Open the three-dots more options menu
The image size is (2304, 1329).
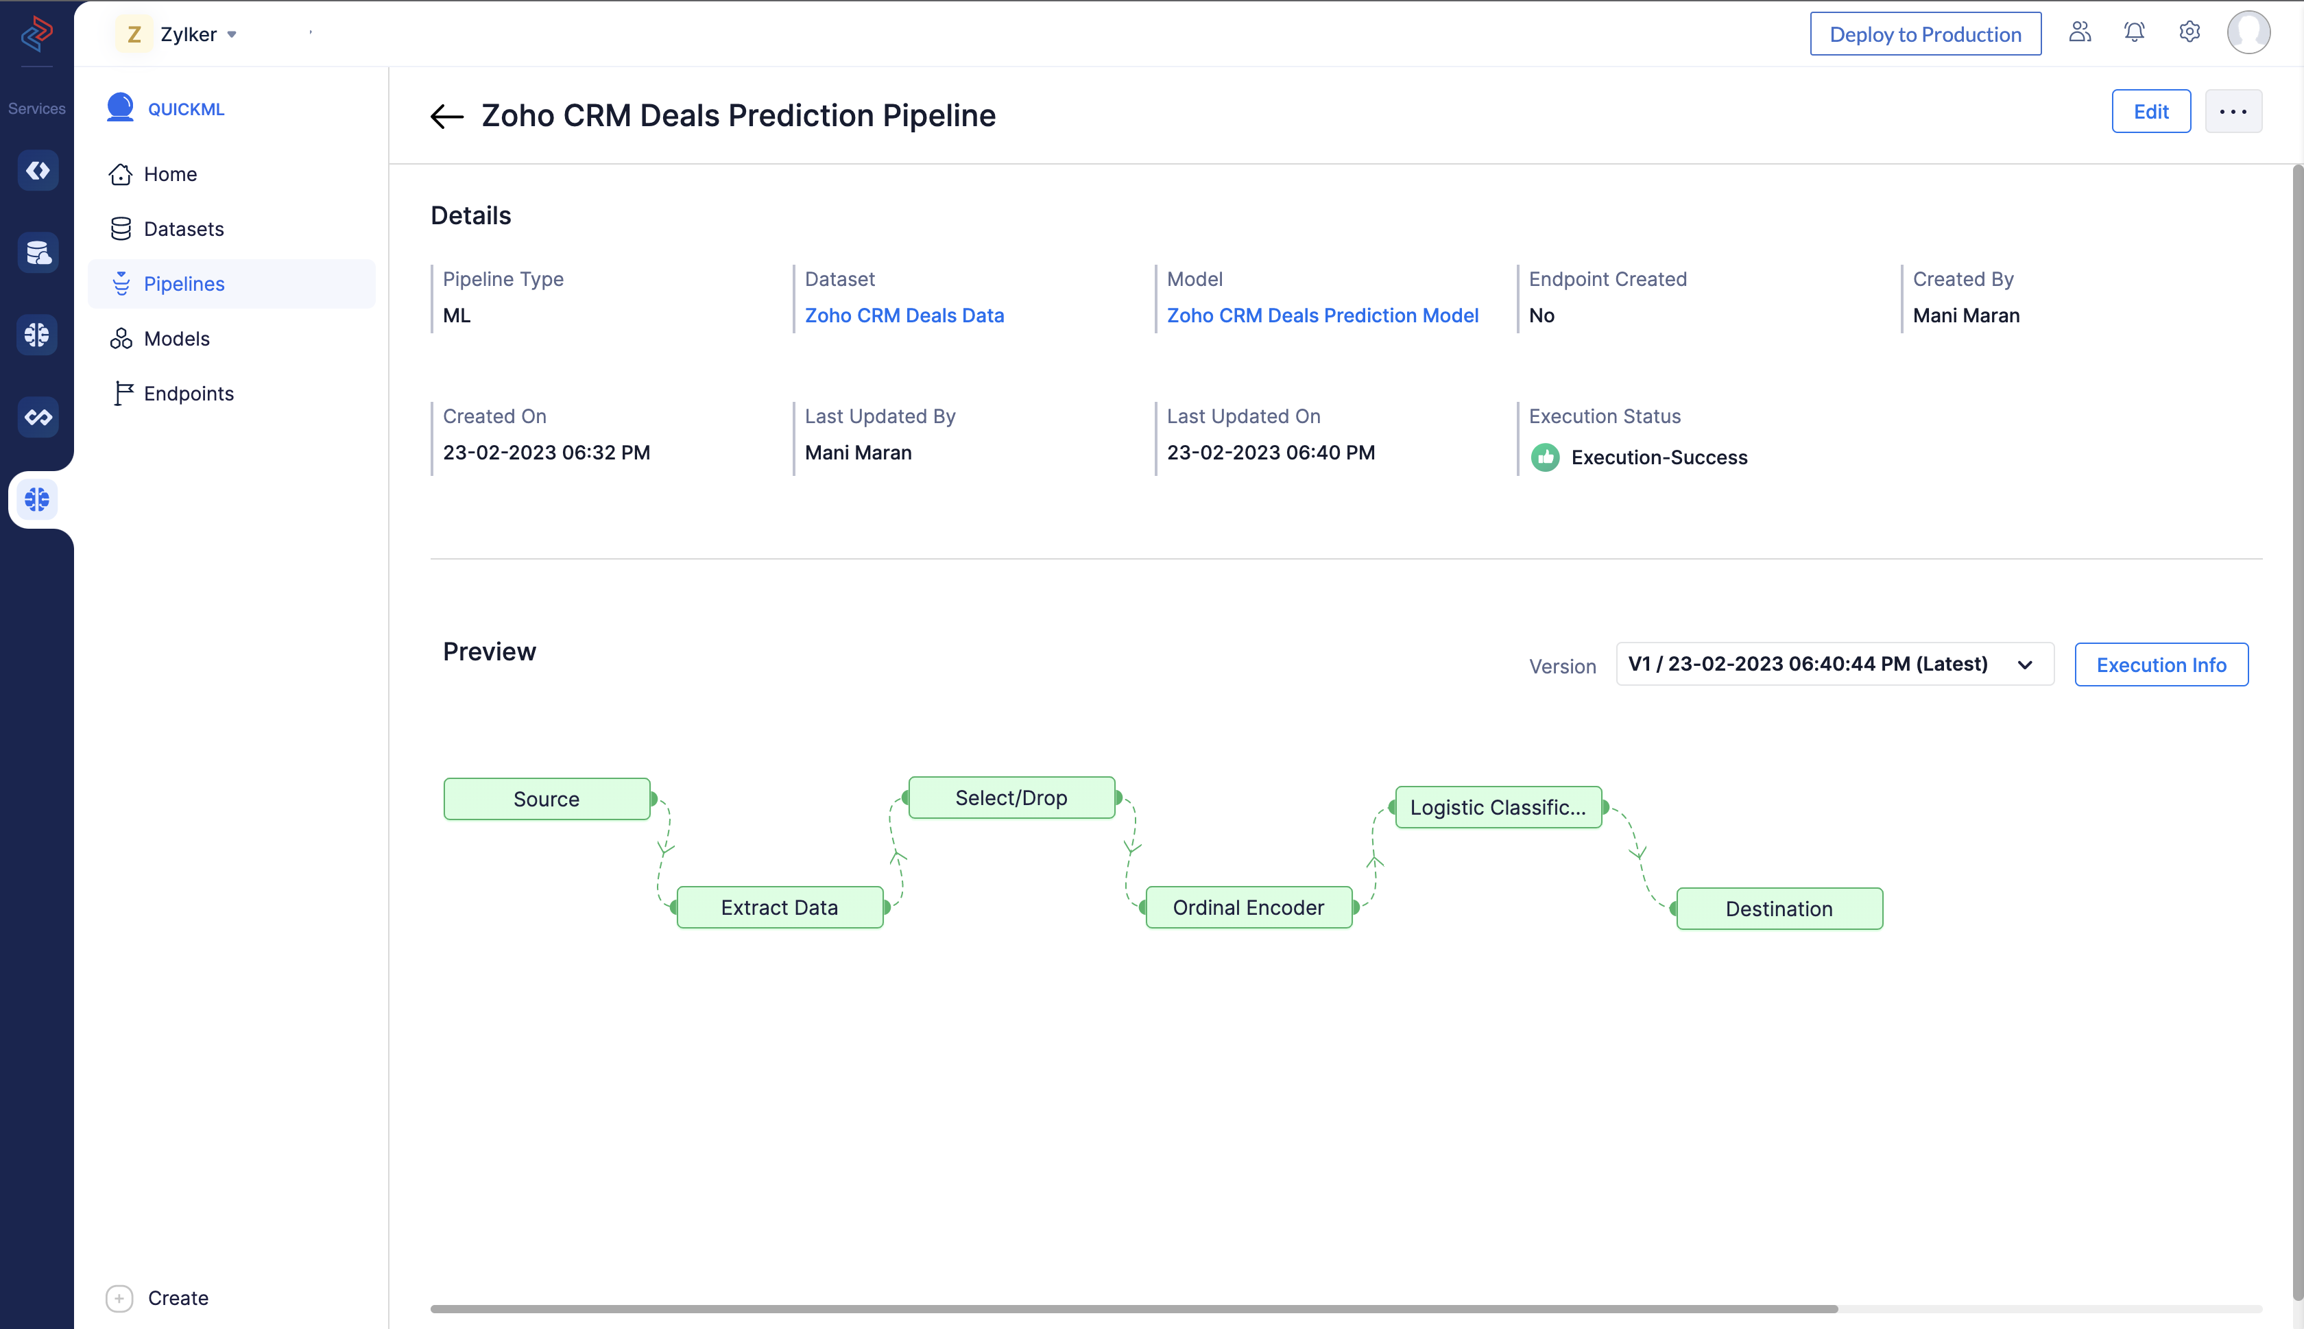click(x=2233, y=111)
